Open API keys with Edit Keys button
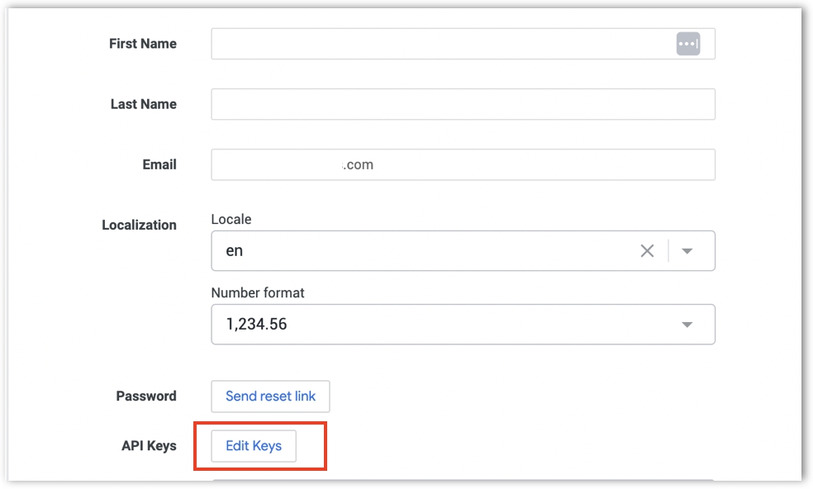This screenshot has height=489, width=813. click(x=254, y=446)
